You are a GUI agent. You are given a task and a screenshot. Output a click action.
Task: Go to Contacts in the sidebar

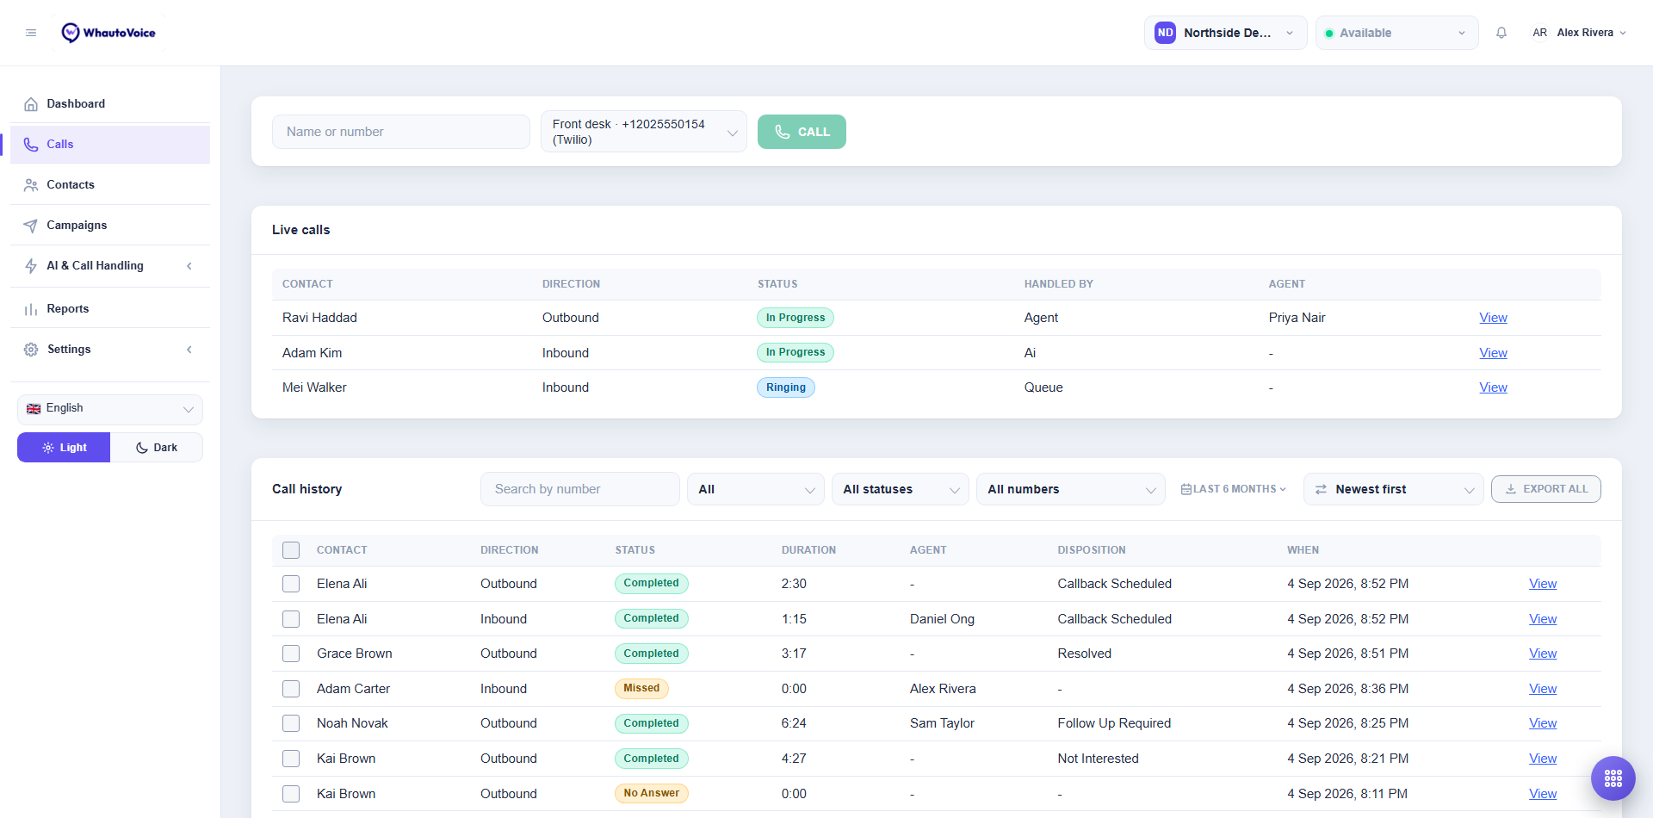pos(110,185)
